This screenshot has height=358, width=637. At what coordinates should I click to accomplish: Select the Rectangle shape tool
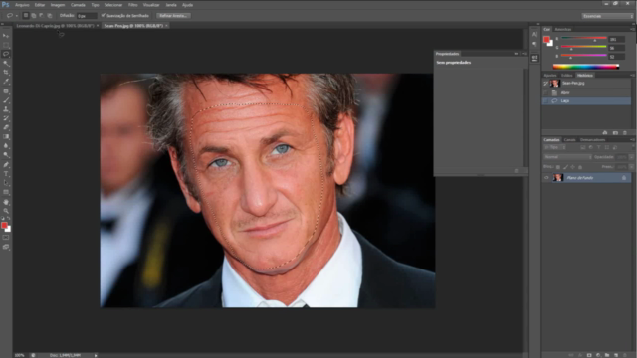tap(6, 192)
